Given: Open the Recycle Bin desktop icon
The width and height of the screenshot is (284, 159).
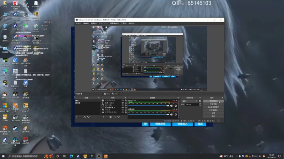Looking at the screenshot, I should (5, 38).
